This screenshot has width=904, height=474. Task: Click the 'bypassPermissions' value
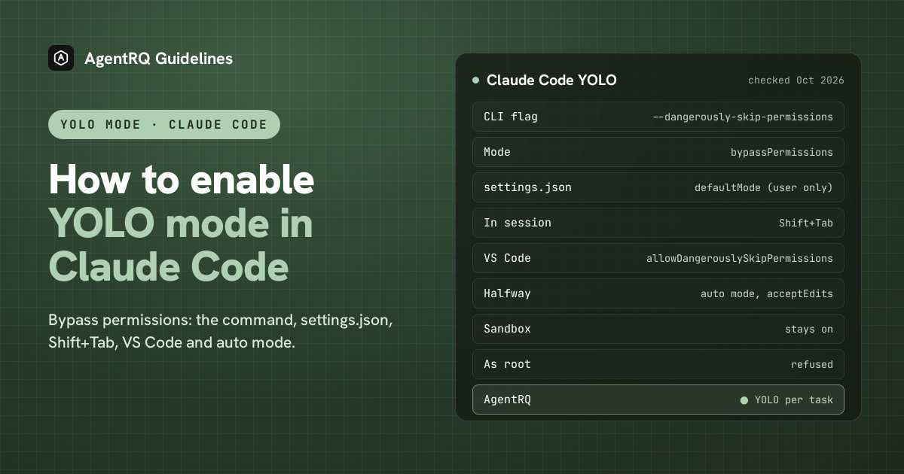coord(782,152)
